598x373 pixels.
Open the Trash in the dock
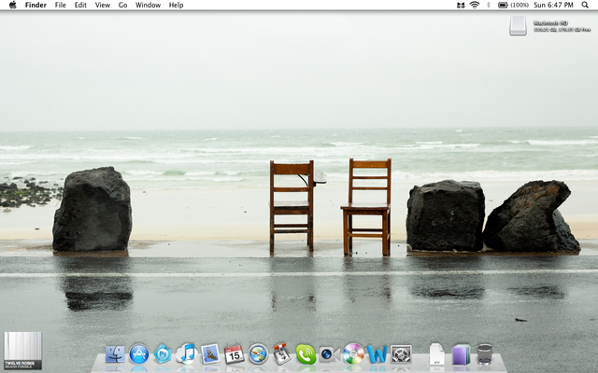484,354
